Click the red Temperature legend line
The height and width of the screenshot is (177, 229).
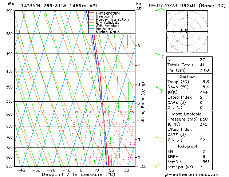point(92,13)
